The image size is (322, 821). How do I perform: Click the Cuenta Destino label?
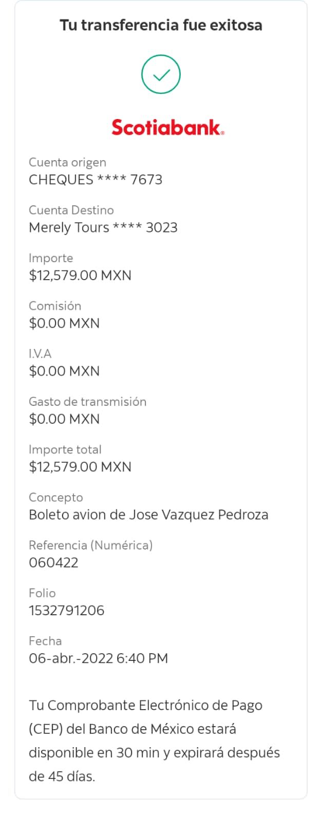pos(71,210)
